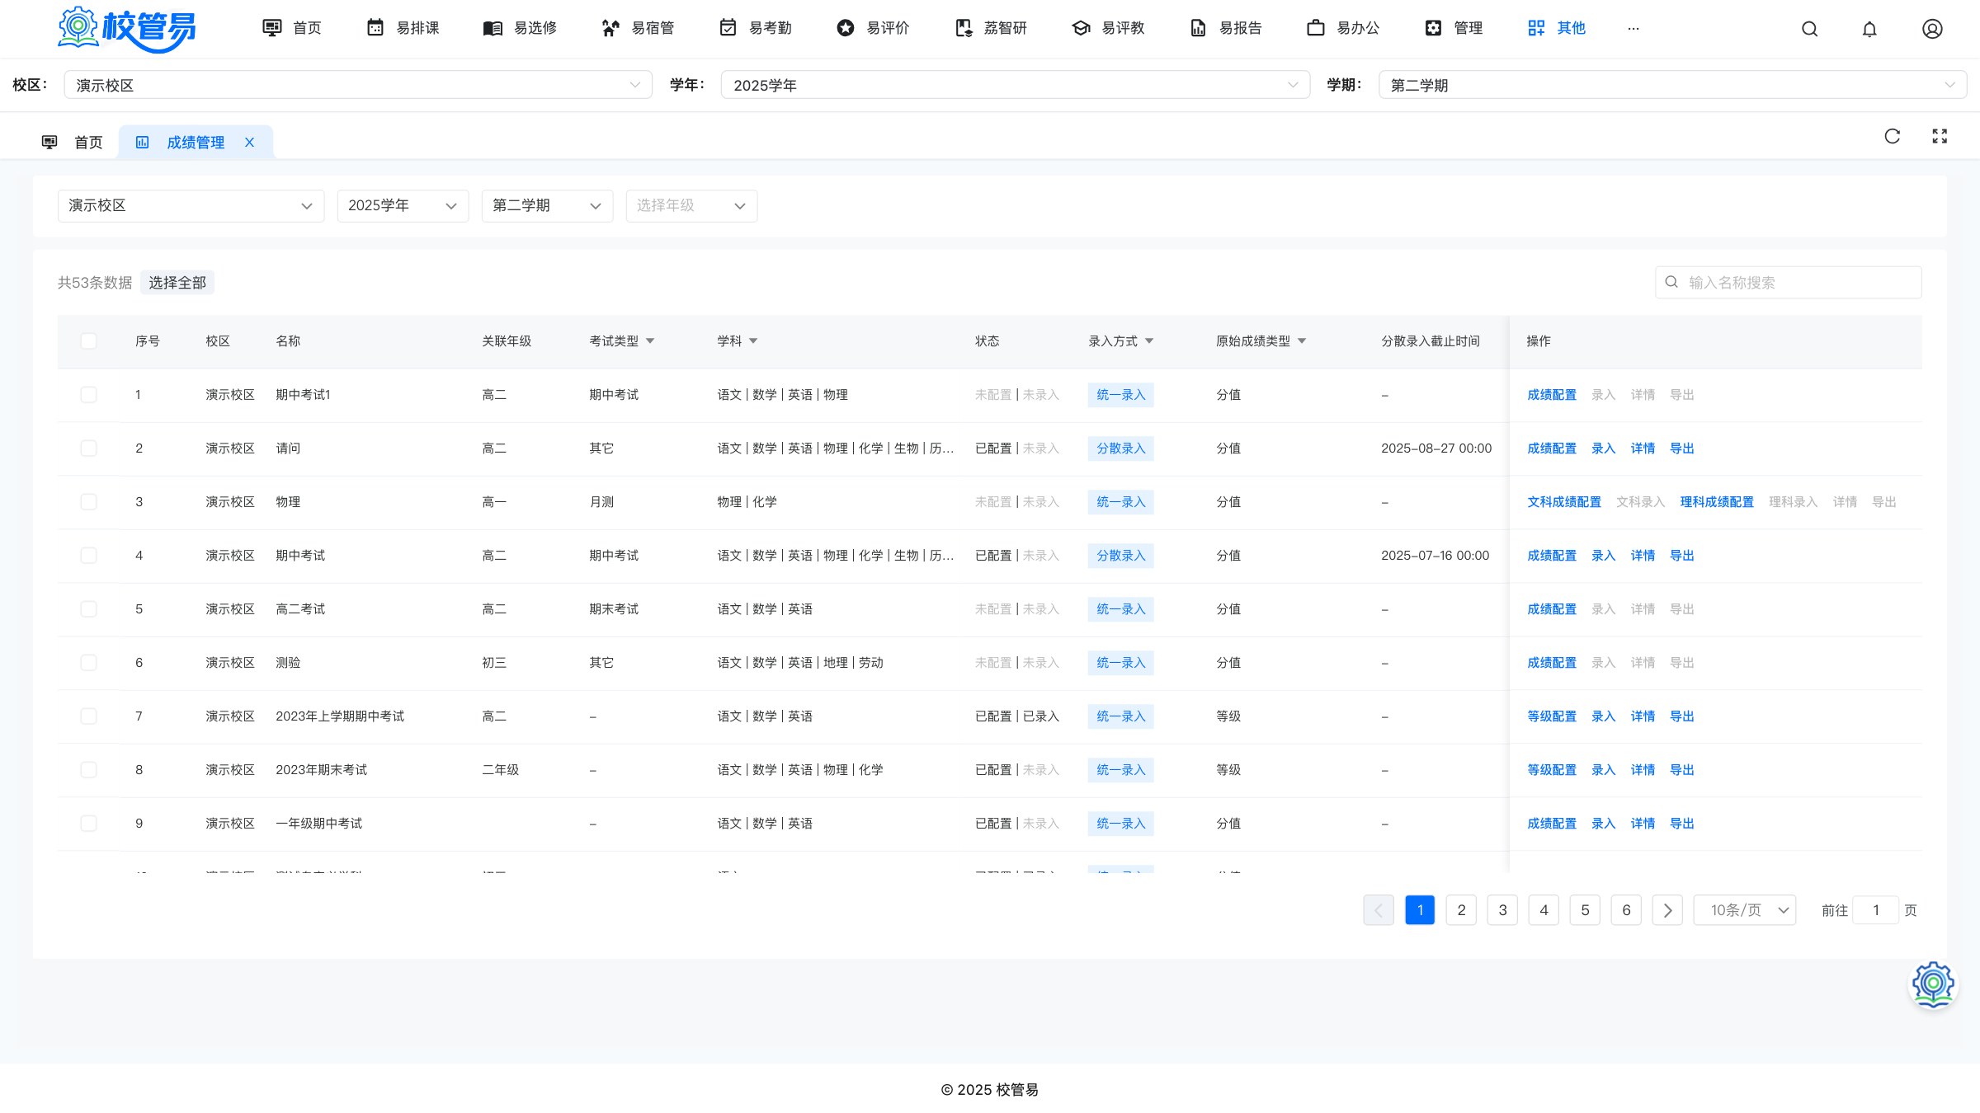Check the row for 期中考试1
Image resolution: width=1980 pixels, height=1113 pixels.
pyautogui.click(x=88, y=395)
